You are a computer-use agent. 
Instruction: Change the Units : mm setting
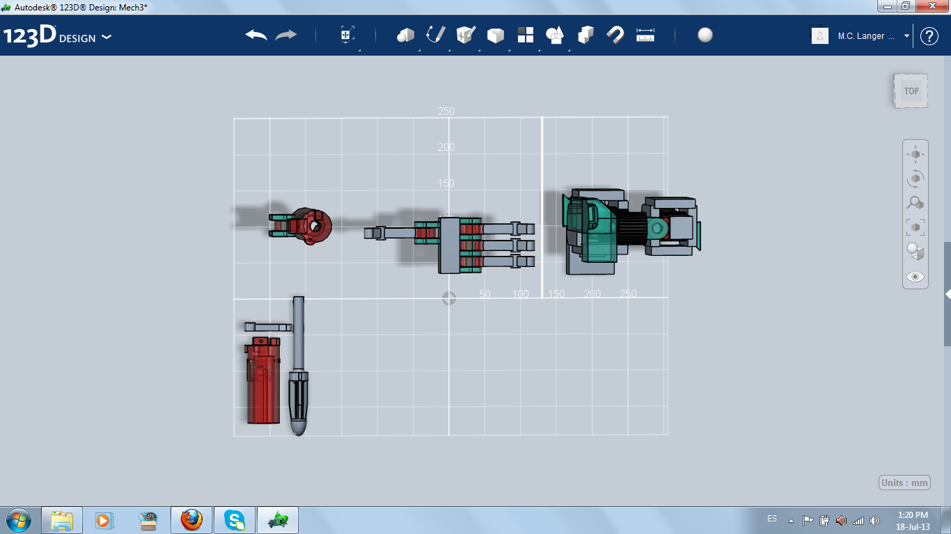coord(905,483)
